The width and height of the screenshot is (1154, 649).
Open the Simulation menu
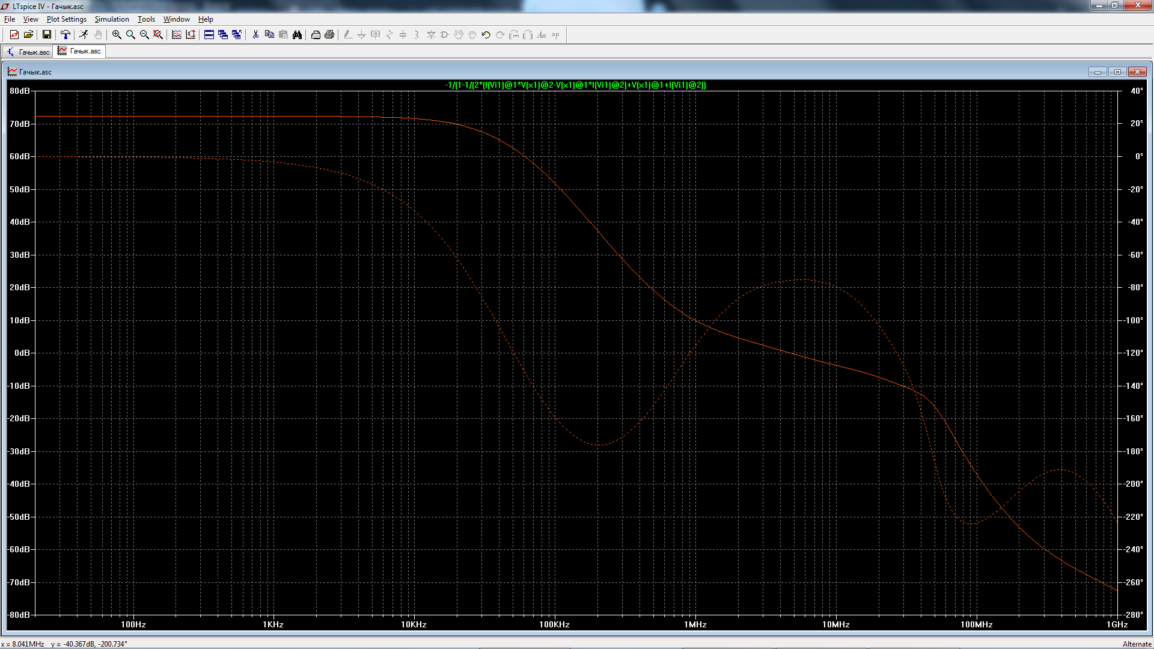pos(112,19)
